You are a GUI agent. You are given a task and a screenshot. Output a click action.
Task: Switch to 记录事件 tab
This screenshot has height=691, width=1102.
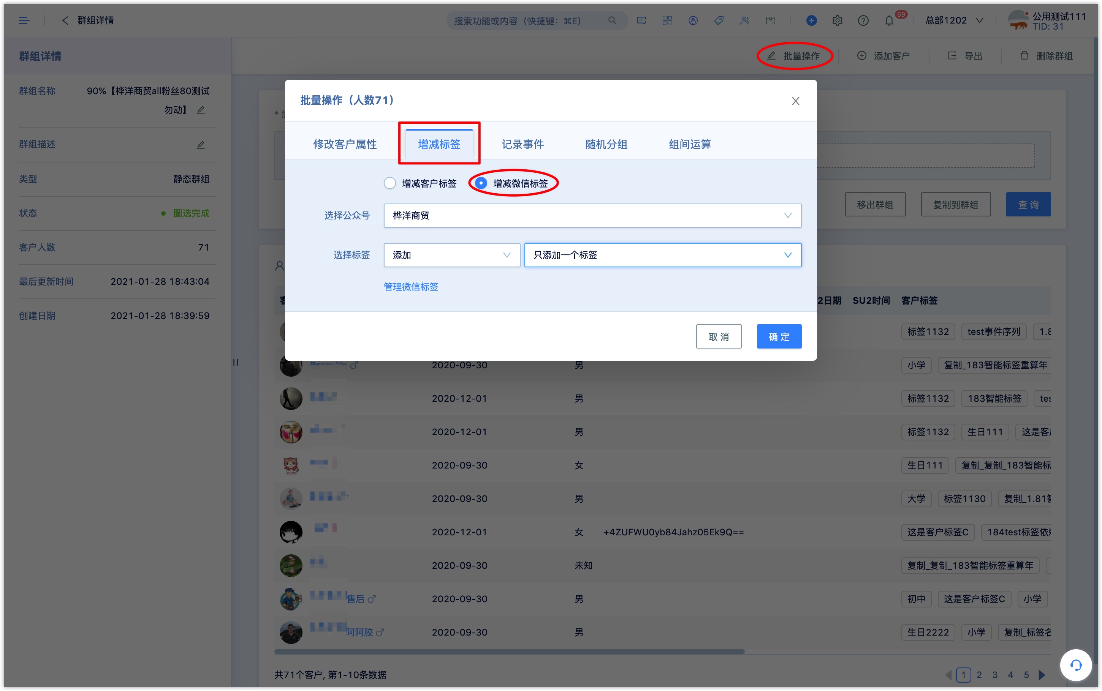tap(522, 144)
